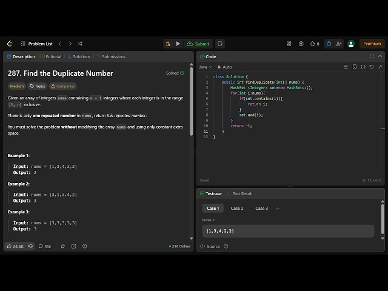The height and width of the screenshot is (291, 388).
Task: Submit the solution
Action: point(198,44)
